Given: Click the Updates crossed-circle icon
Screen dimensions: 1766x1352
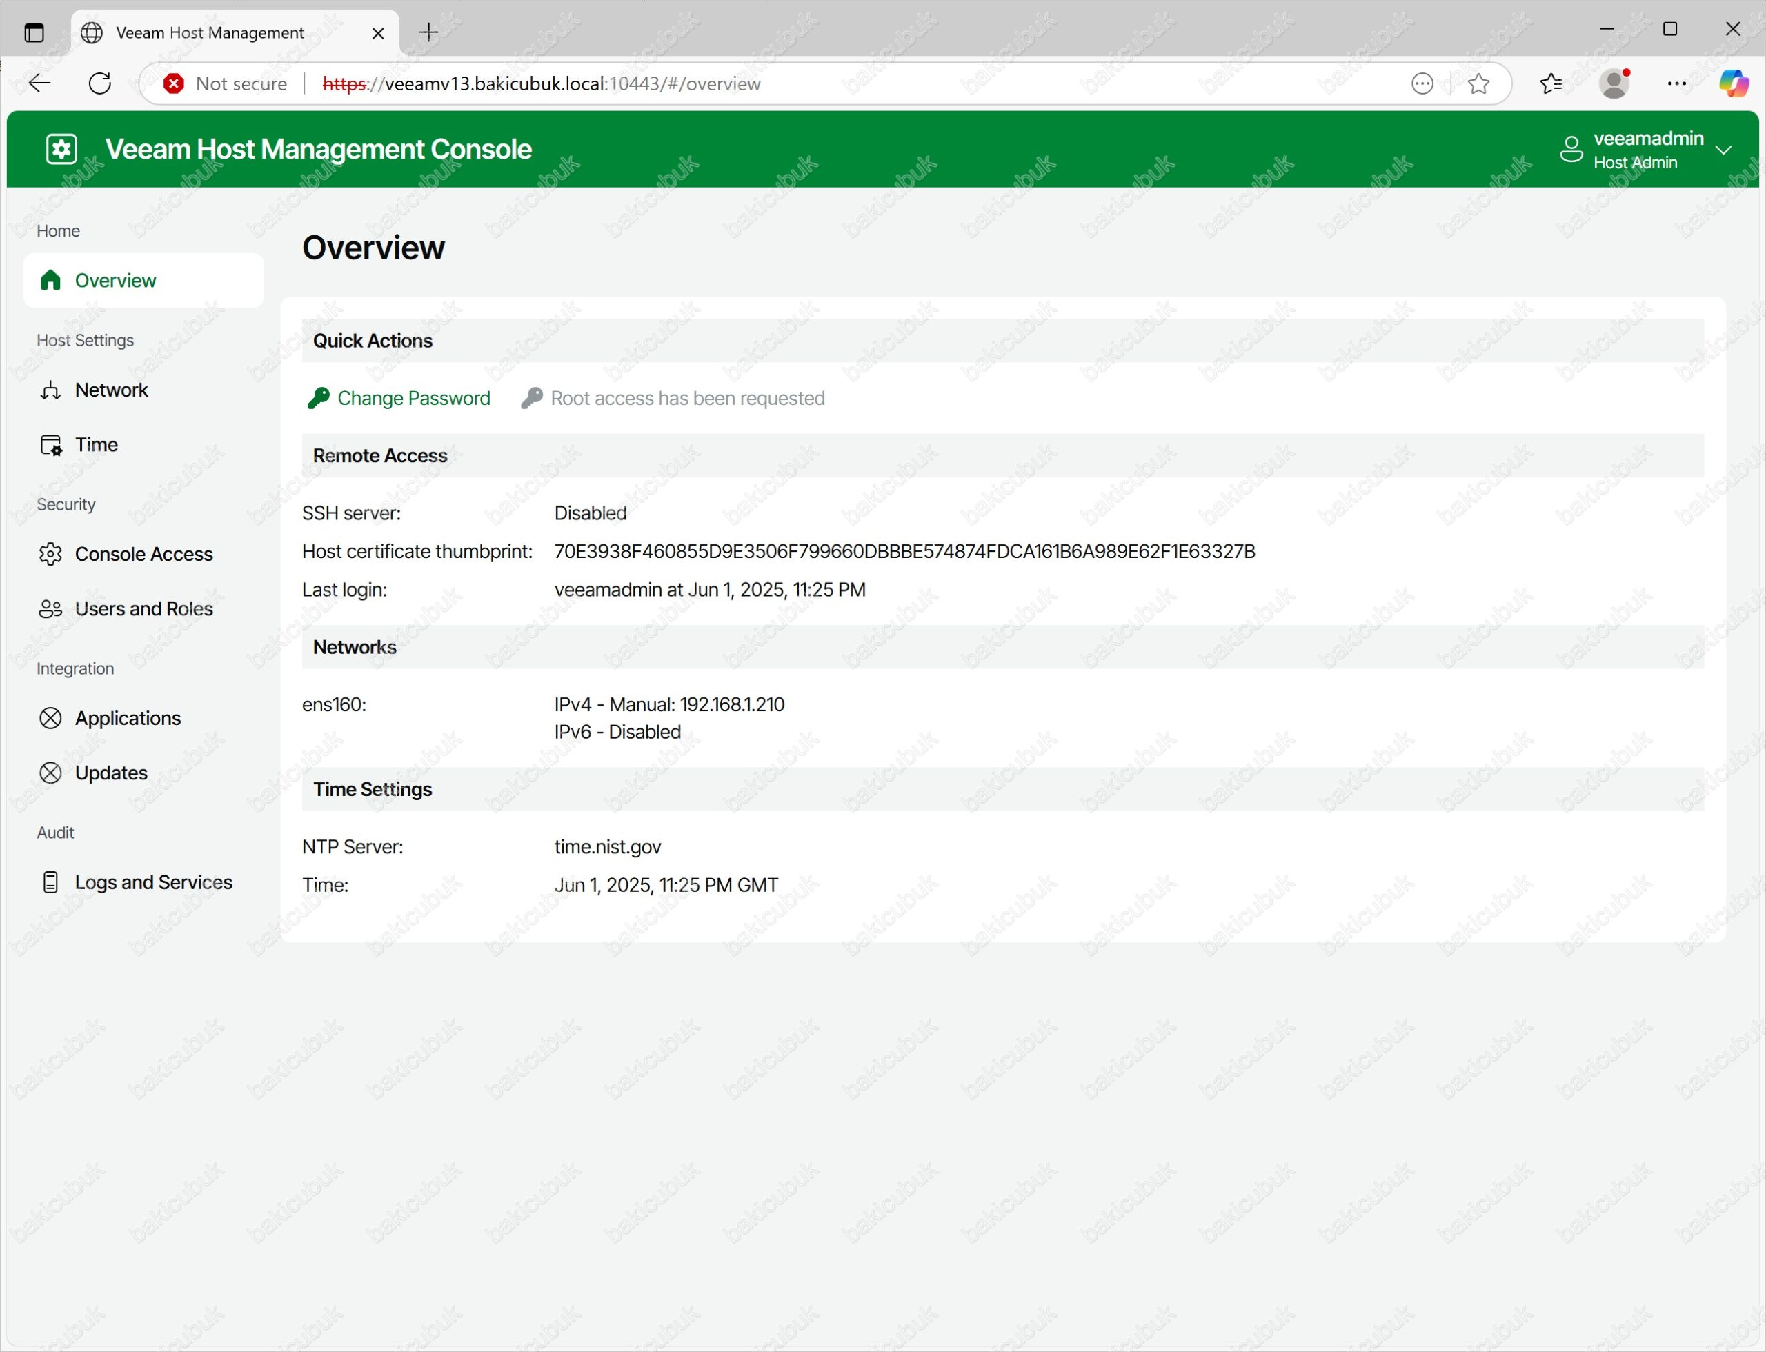Looking at the screenshot, I should click(x=51, y=773).
